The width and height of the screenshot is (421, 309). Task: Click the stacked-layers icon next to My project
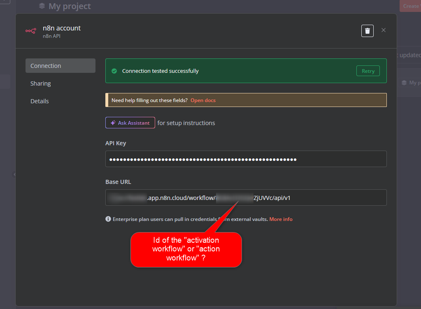42,6
